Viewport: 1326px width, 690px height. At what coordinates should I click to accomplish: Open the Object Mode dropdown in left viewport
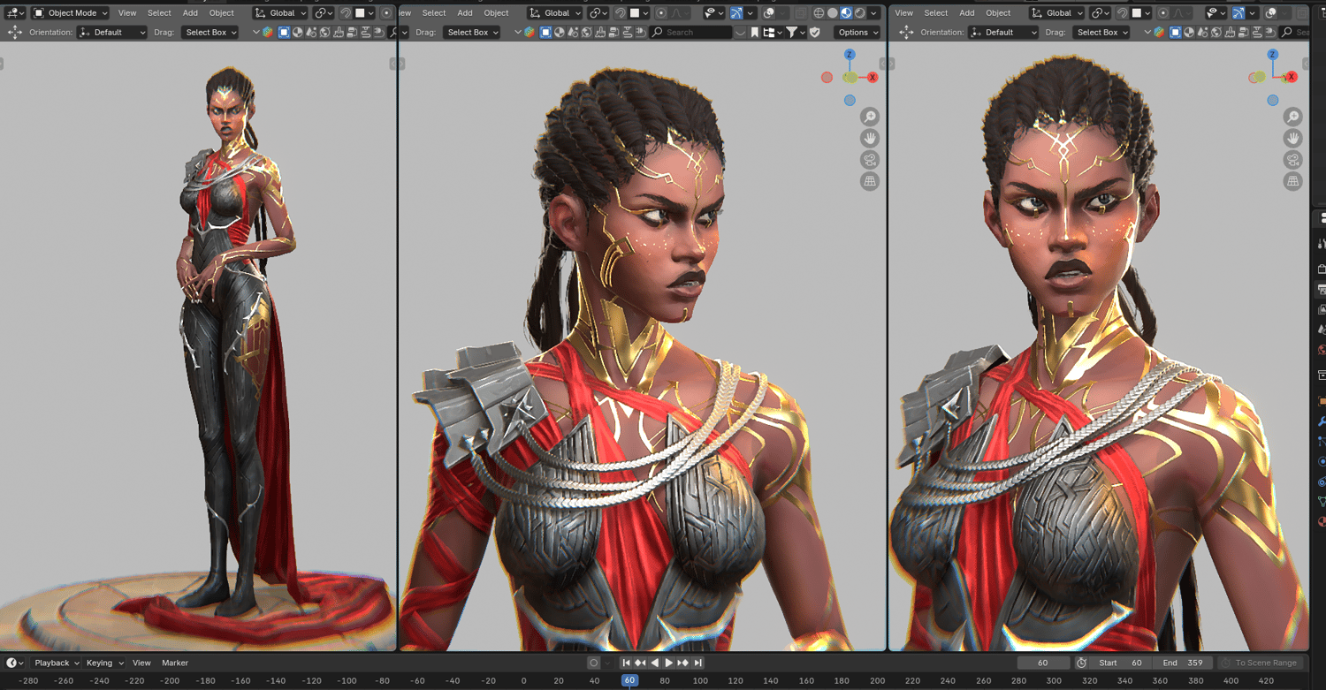click(70, 13)
